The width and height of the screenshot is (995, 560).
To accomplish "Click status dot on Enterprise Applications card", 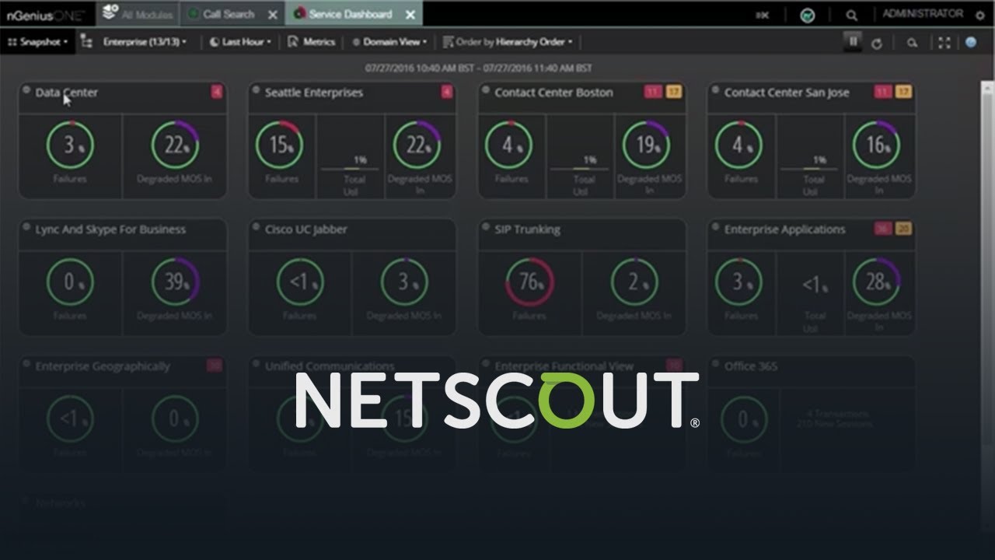I will 716,226.
